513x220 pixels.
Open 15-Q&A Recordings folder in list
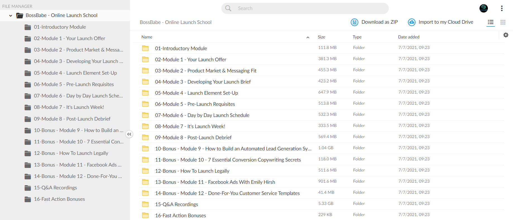pyautogui.click(x=176, y=204)
